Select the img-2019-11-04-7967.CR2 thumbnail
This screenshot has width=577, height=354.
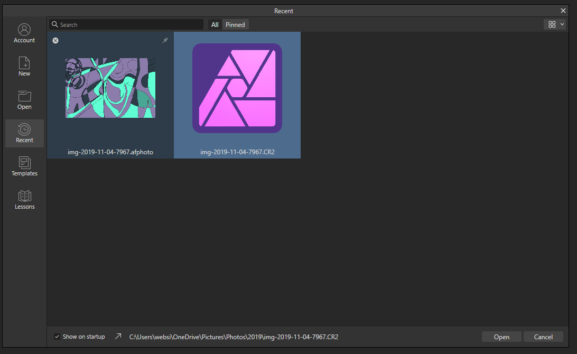tap(237, 88)
